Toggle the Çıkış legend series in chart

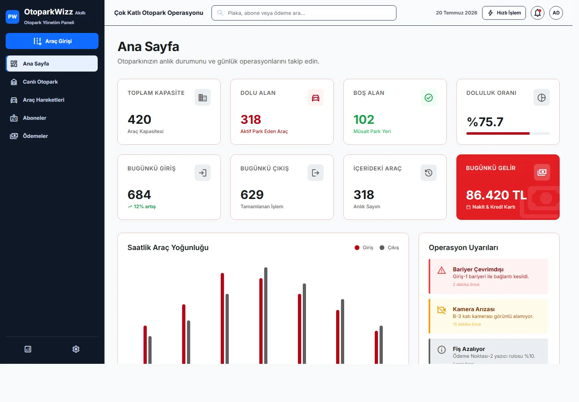389,248
